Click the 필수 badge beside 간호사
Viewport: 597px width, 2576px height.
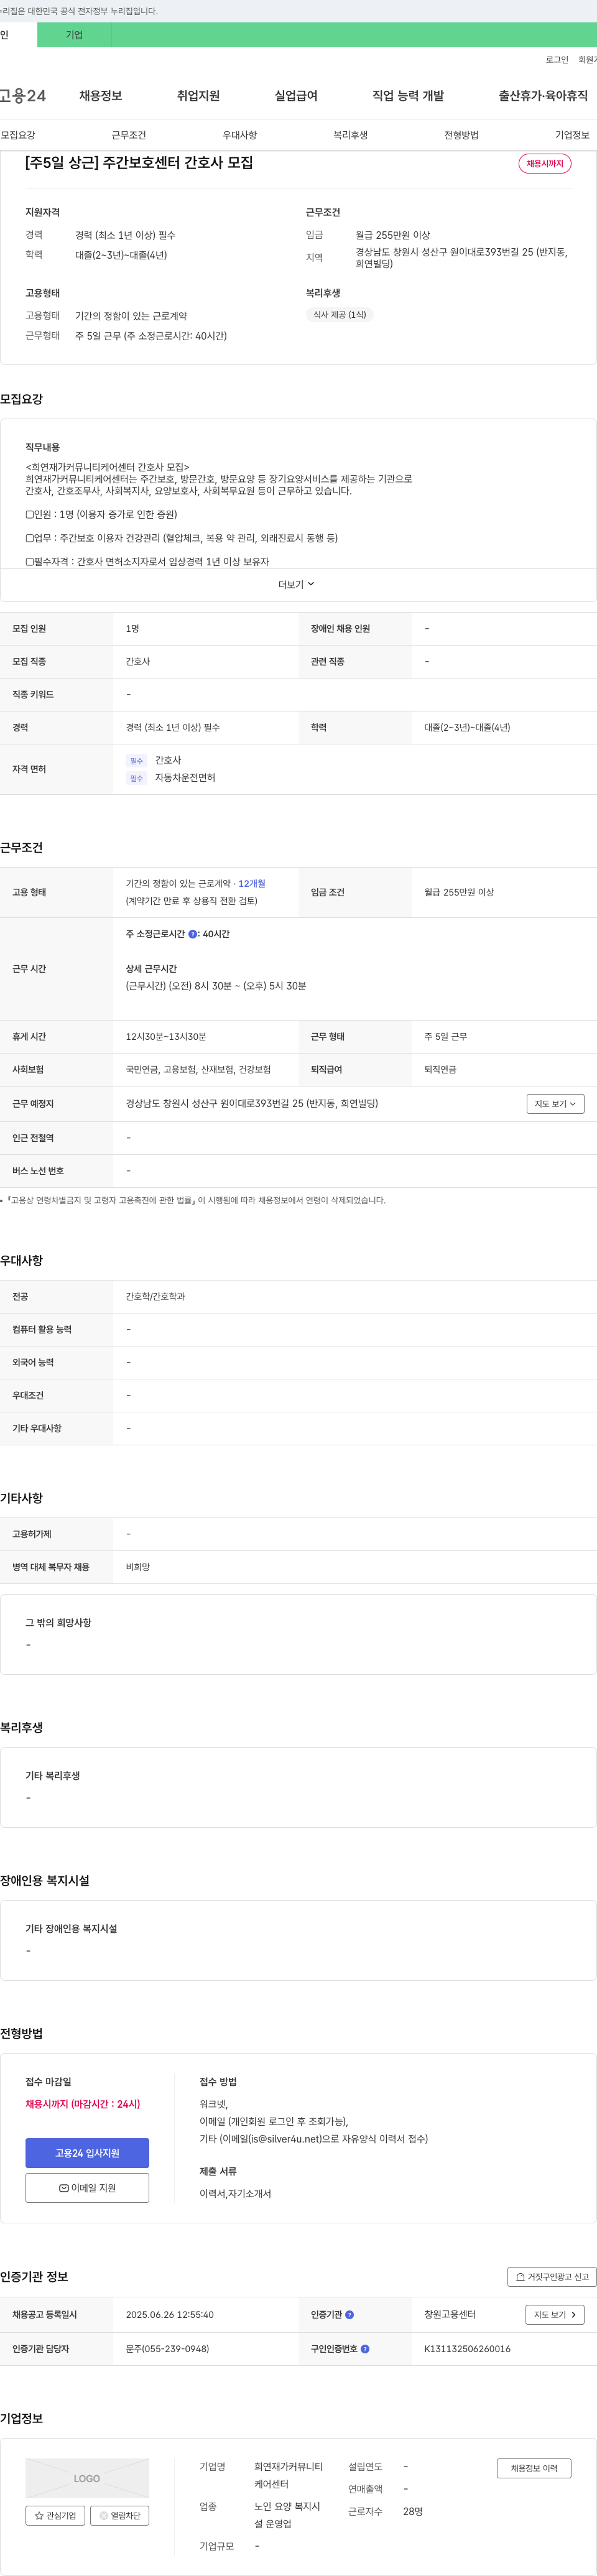[137, 761]
